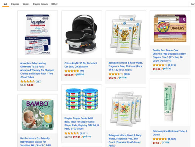Switch to the Wipes tab
Image resolution: width=195 pixels, height=147 pixels.
tap(26, 4)
